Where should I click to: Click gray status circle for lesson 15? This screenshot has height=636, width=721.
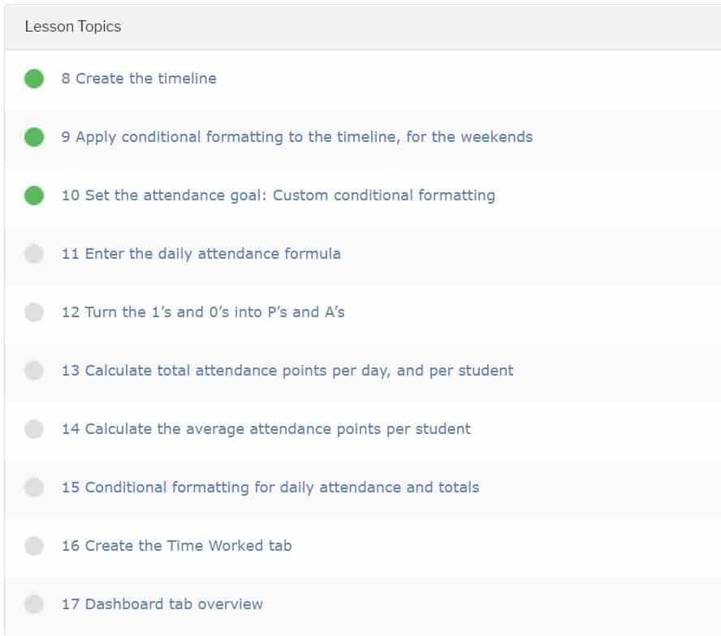[34, 488]
